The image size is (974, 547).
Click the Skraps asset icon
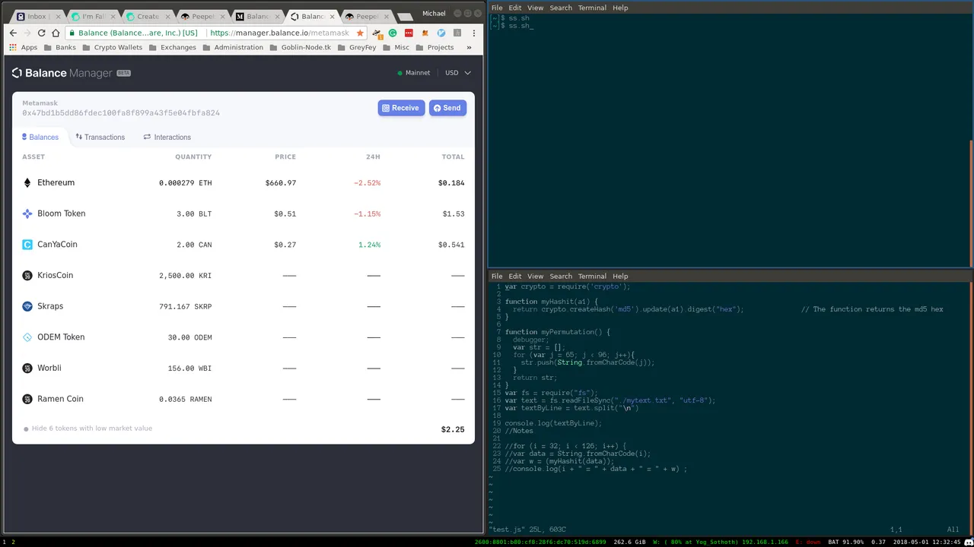coord(27,306)
